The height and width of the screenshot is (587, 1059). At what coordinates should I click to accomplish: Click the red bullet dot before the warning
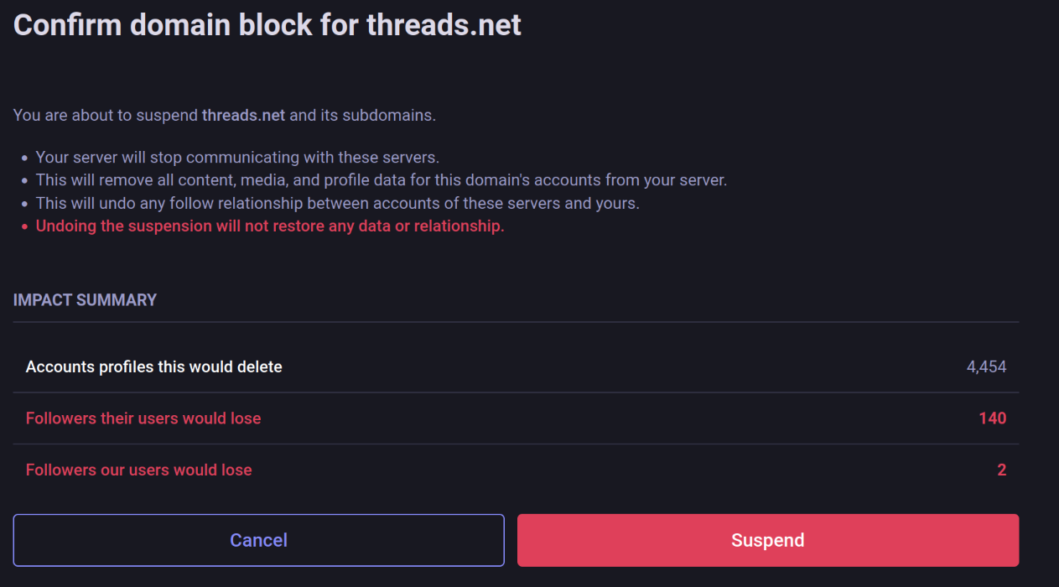point(25,227)
